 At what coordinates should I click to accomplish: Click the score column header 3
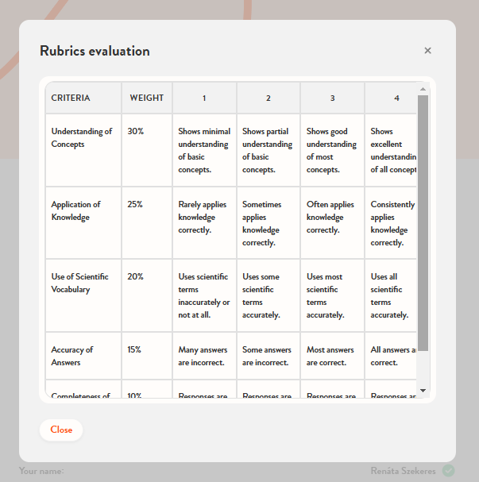pyautogui.click(x=332, y=98)
